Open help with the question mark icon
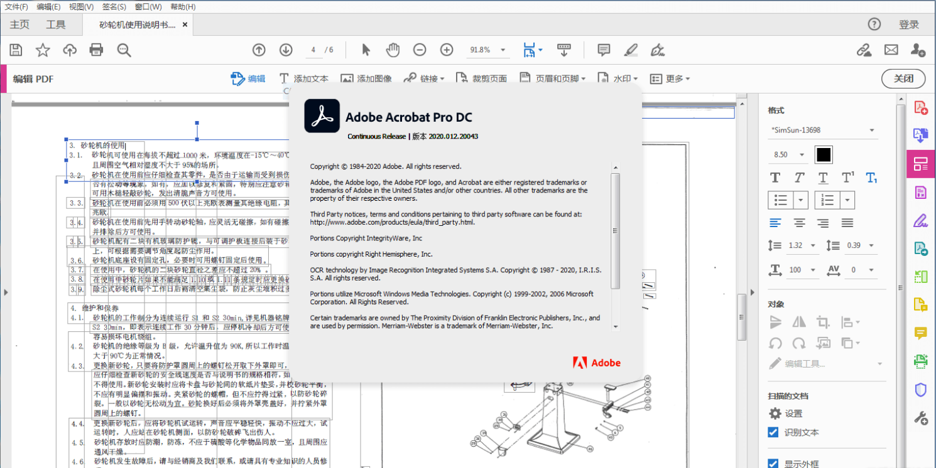 [x=874, y=24]
